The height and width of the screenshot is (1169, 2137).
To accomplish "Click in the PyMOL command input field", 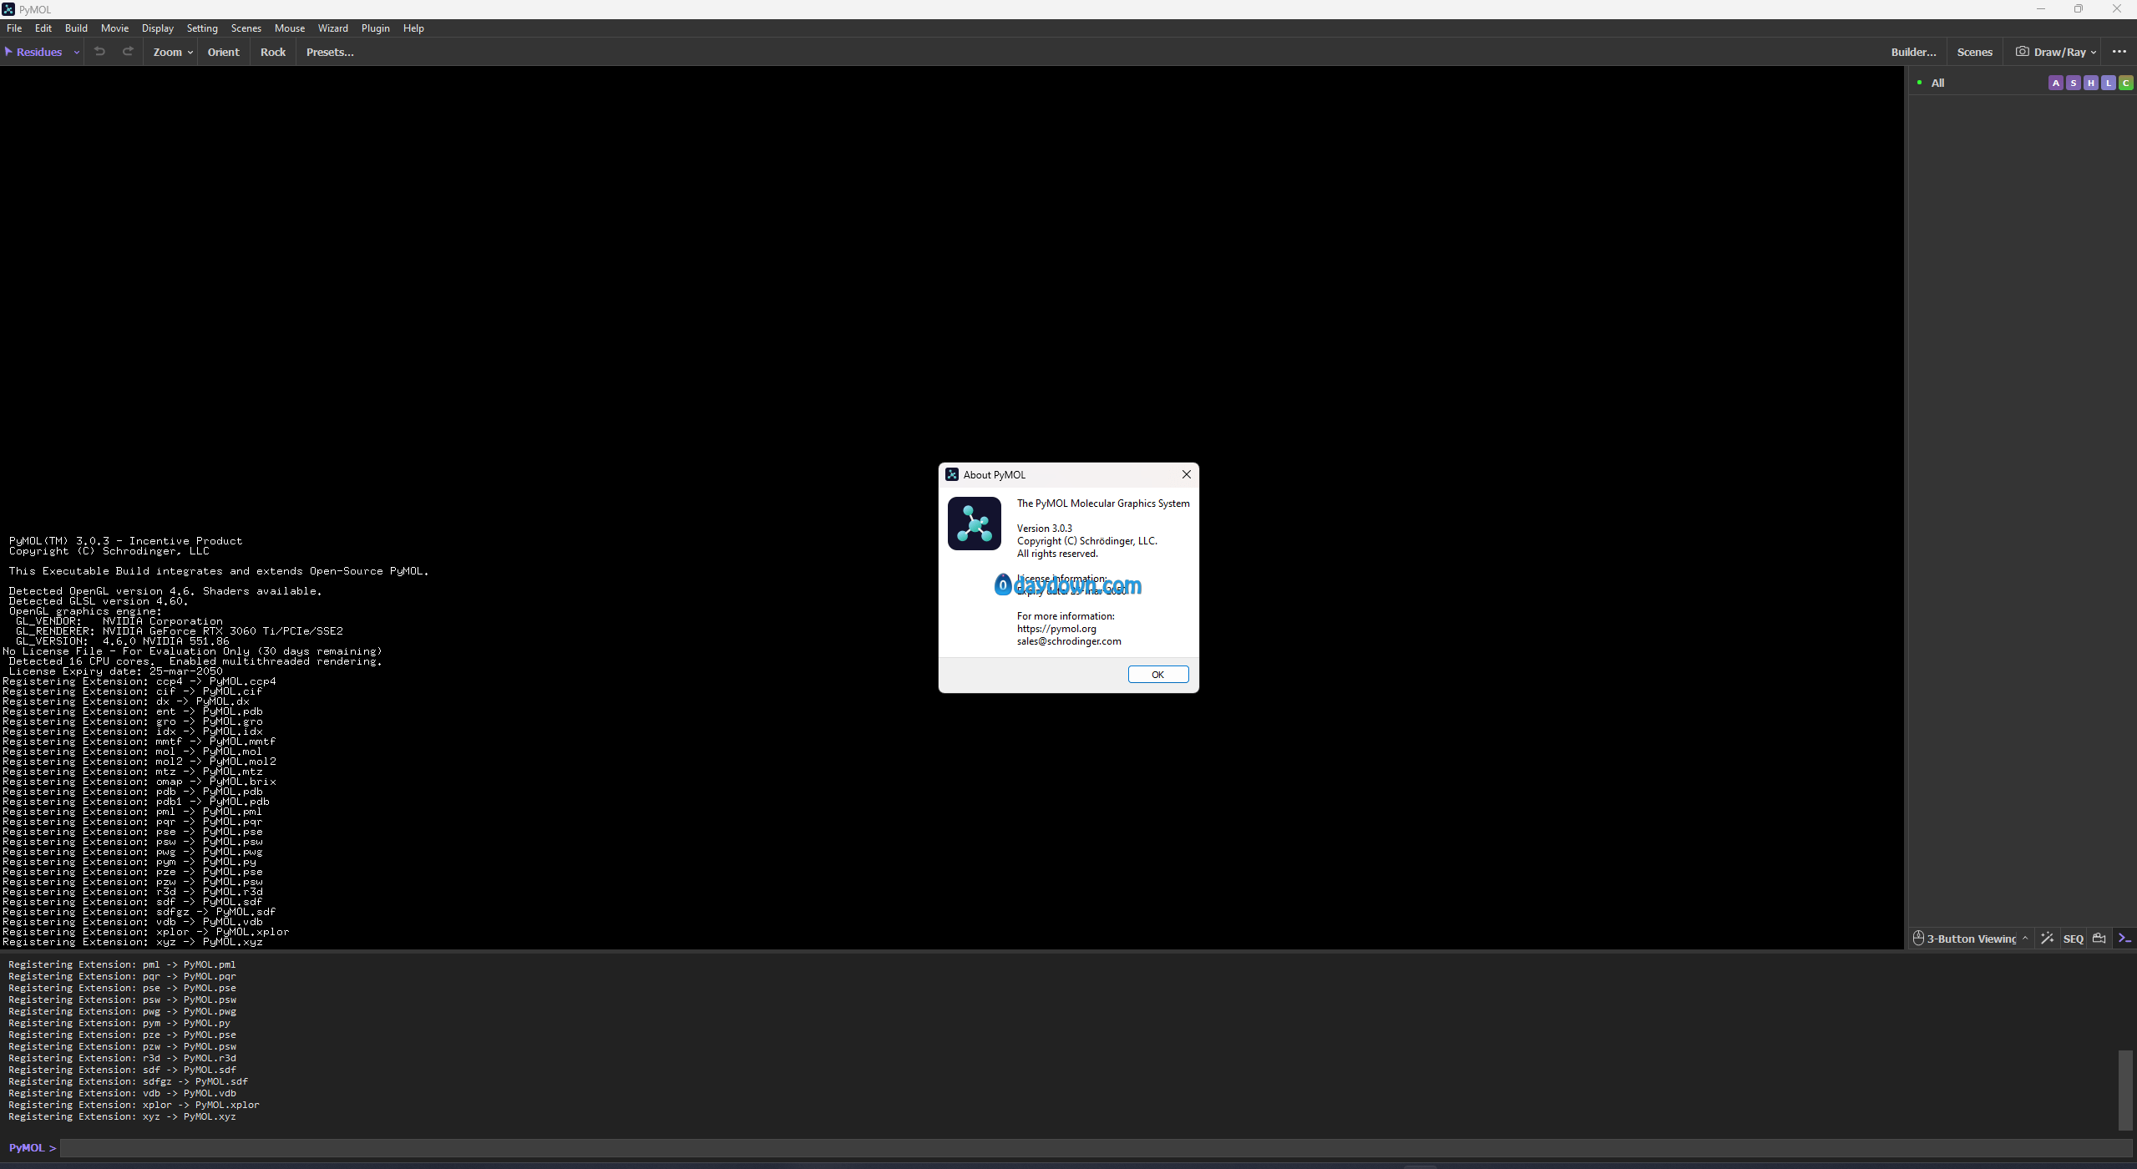I will pyautogui.click(x=1095, y=1148).
